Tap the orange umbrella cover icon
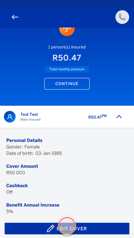The width and height of the screenshot is (134, 238). [67, 32]
